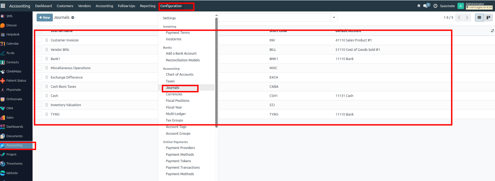Open the Reporting top menu
The image size is (495, 181).
tap(147, 6)
